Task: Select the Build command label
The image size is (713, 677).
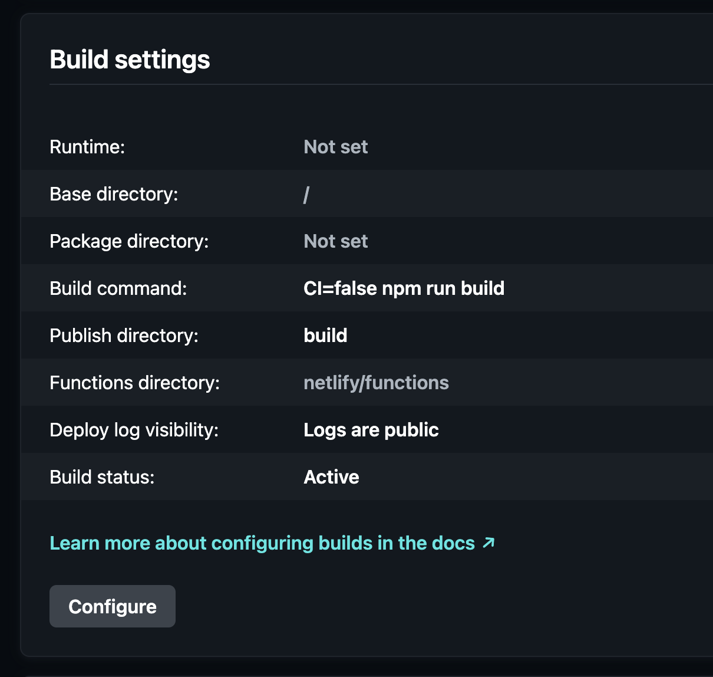Action: pyautogui.click(x=118, y=288)
